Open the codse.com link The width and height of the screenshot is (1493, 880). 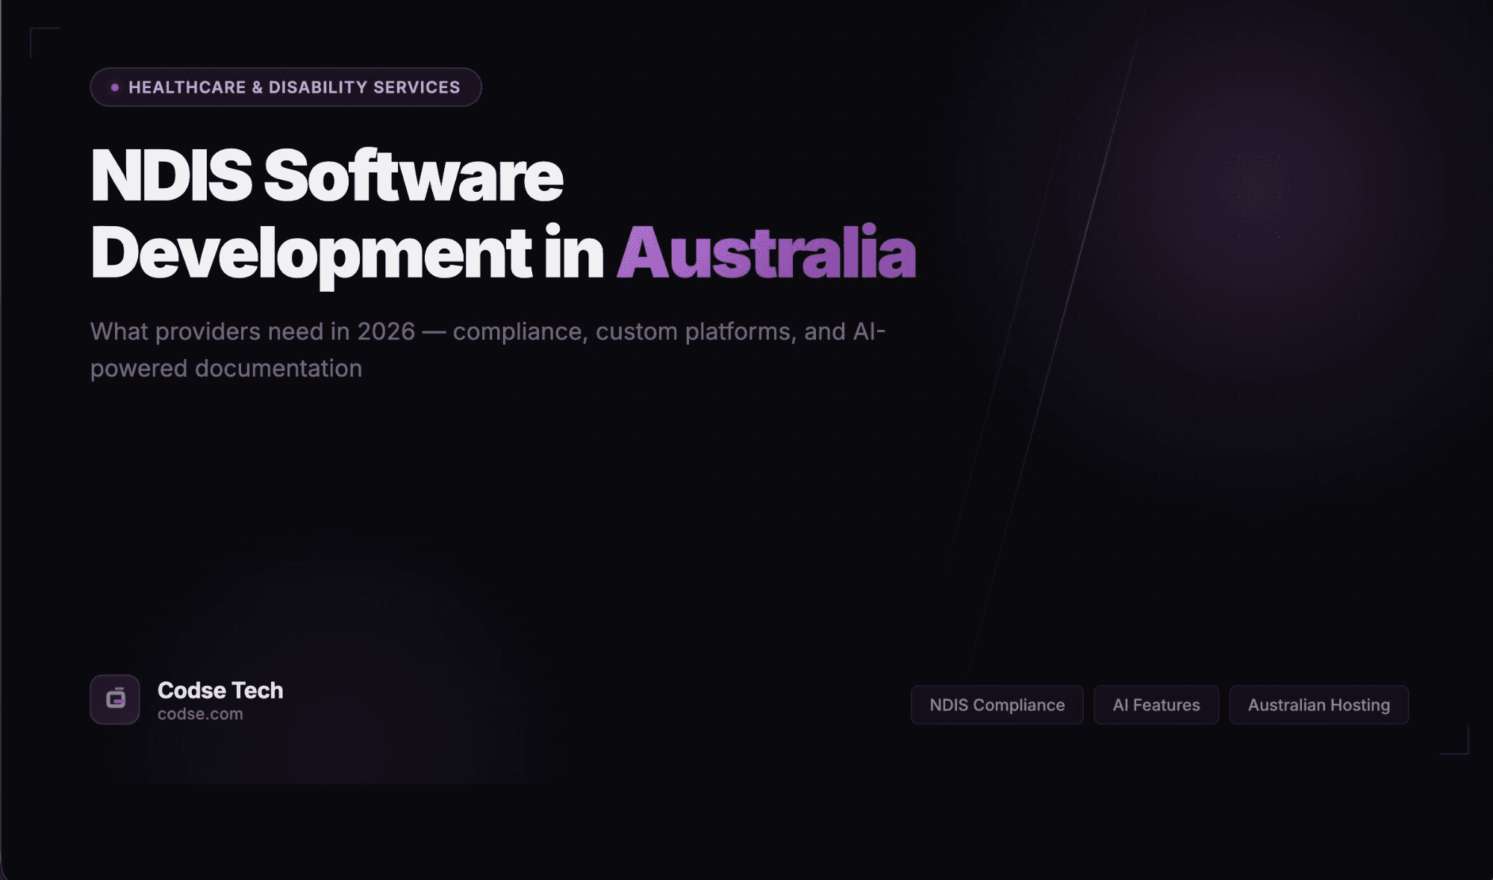tap(199, 714)
